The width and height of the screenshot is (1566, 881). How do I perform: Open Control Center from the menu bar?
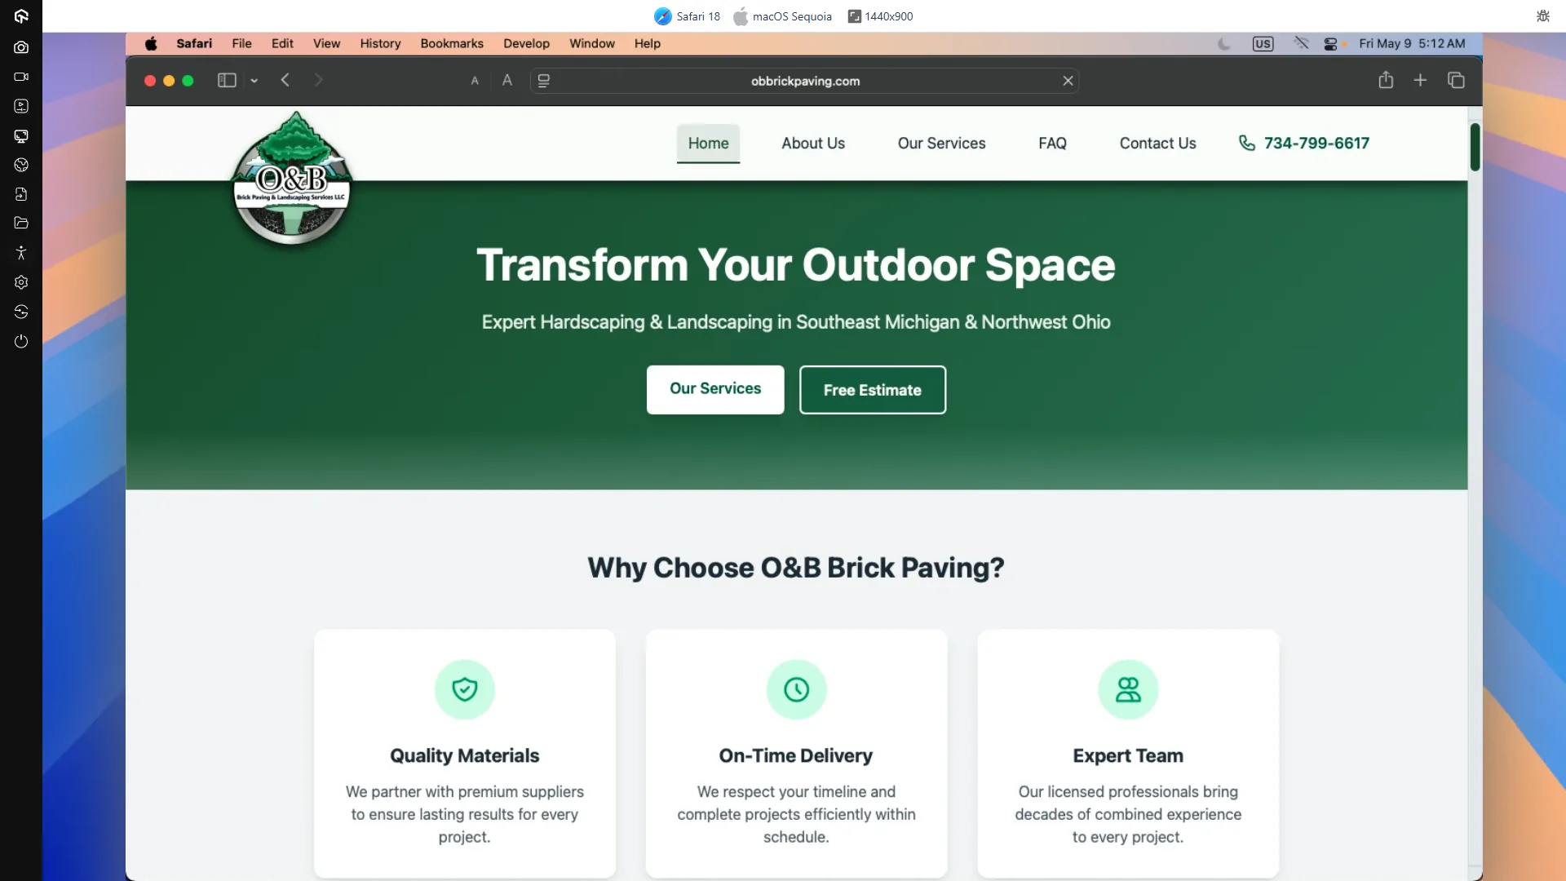[1331, 44]
